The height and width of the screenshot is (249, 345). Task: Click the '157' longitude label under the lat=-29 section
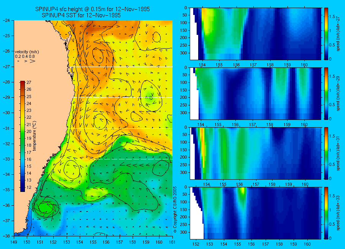(x=252, y=124)
